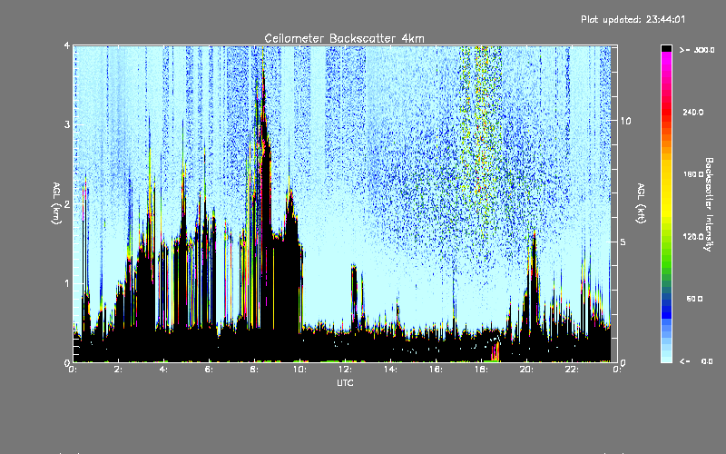Click the '6:' tick on the time axis
726x454 pixels.
tap(209, 370)
